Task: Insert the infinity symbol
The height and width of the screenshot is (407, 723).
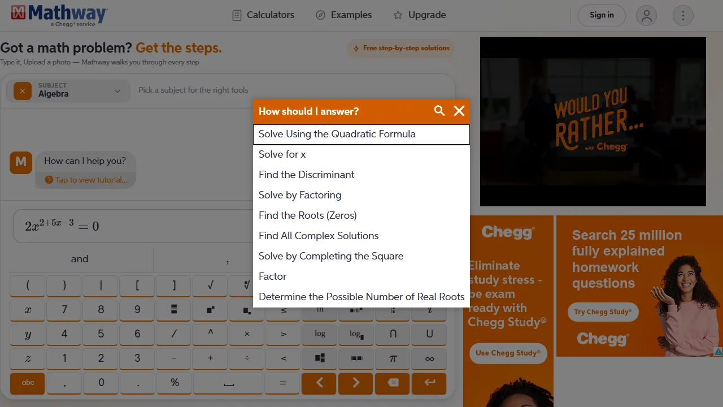Action: (429, 358)
